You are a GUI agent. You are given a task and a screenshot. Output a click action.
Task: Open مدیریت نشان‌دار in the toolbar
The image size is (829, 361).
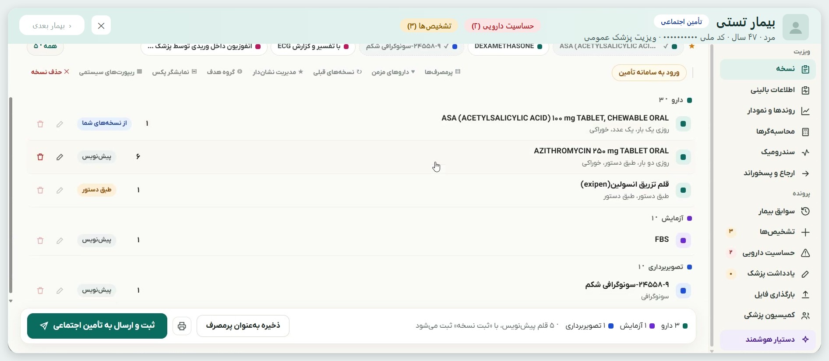click(278, 72)
